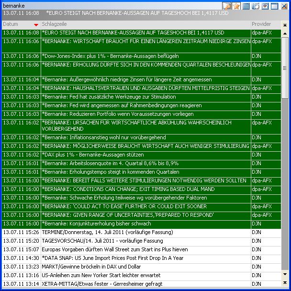291x291 pixels.
Task: Click the magnifier filter icon in title bar
Action: [256, 6]
